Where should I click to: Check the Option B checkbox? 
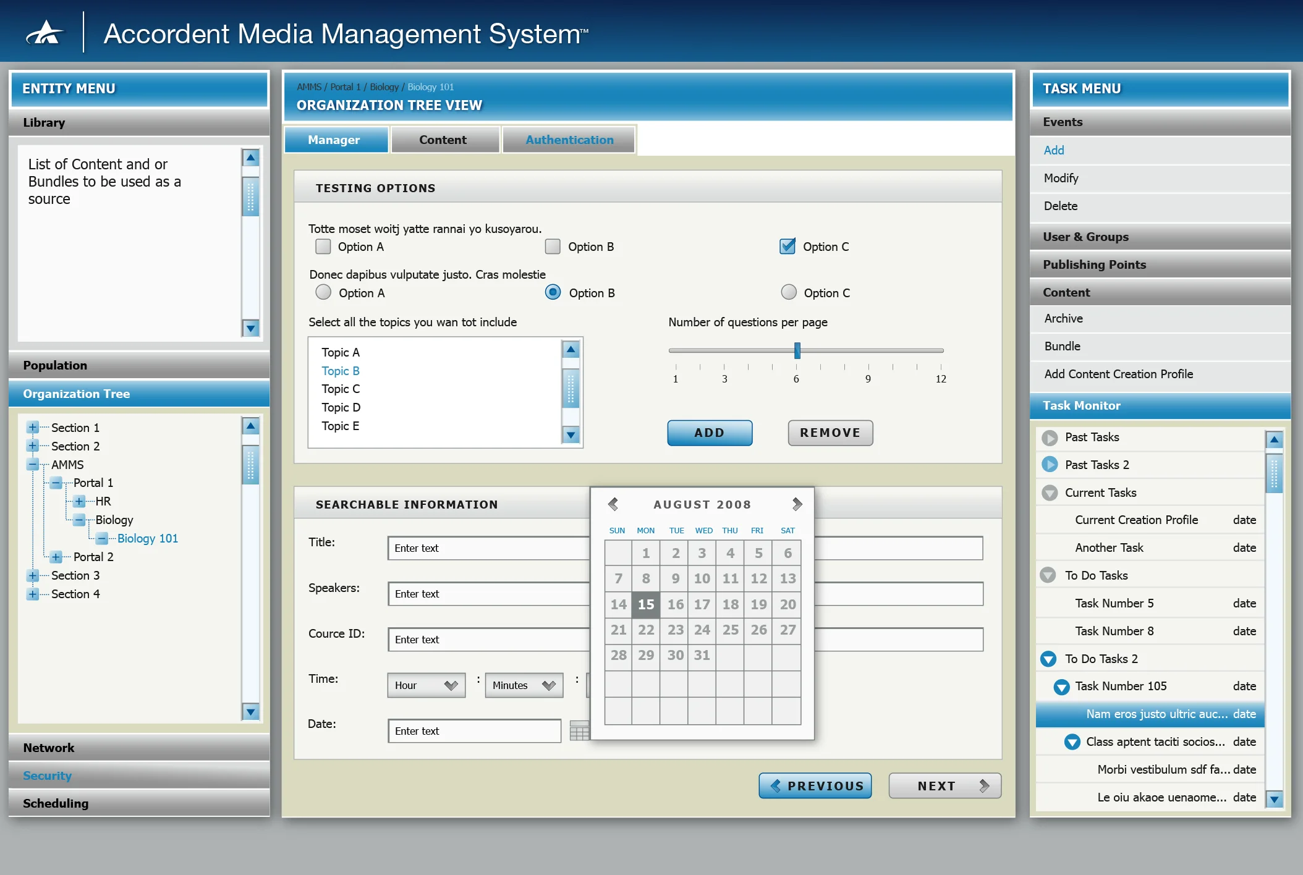coord(553,247)
